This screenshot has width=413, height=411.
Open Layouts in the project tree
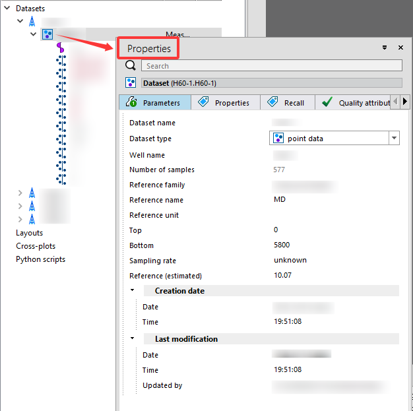[x=29, y=233]
